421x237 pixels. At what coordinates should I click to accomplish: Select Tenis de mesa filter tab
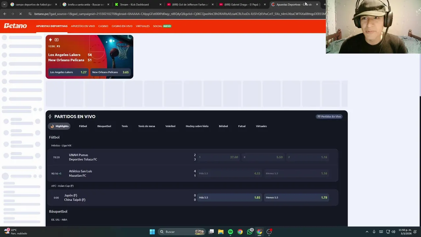[147, 126]
